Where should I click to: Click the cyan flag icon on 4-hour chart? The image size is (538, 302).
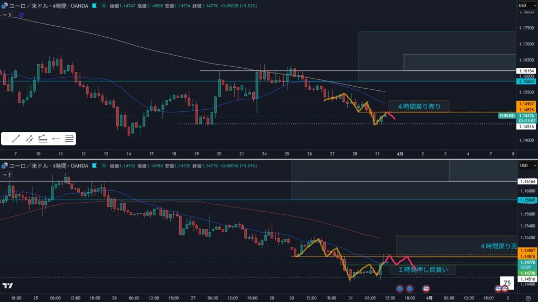(x=94, y=6)
